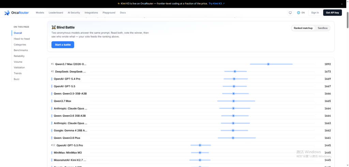Click rating dot on OpenAI: GPT-5.5 Pro row
The width and height of the screenshot is (349, 167).
pyautogui.click(x=200, y=145)
